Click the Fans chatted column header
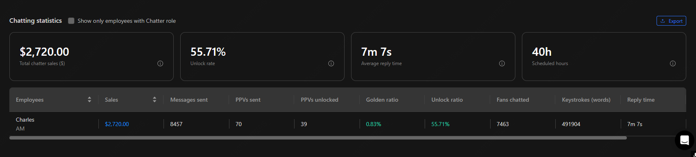 (x=513, y=100)
